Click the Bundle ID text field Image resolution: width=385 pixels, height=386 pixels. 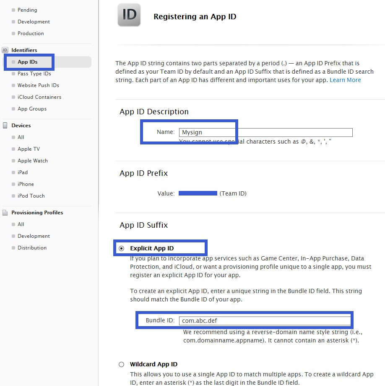pos(264,321)
